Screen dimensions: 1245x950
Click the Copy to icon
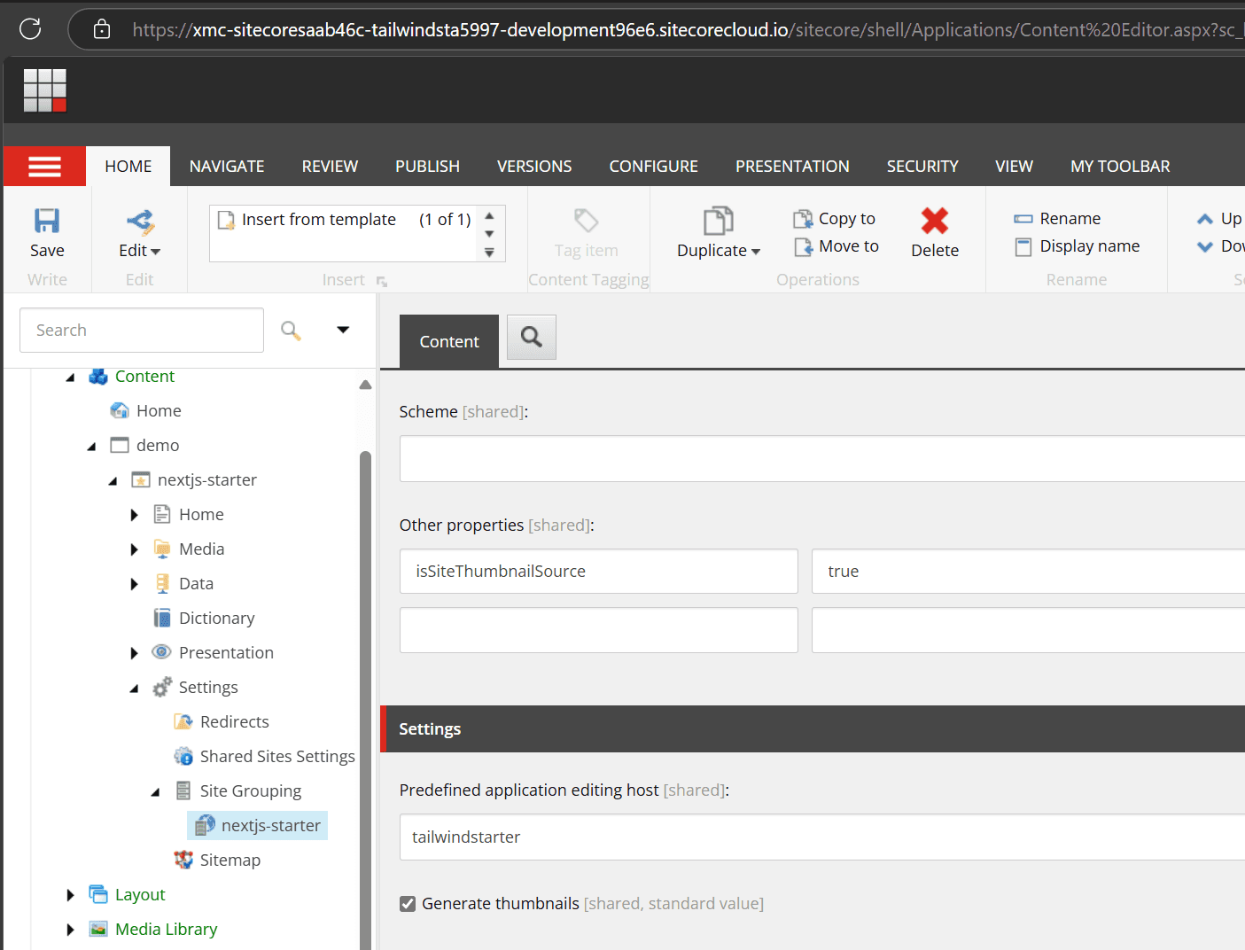click(x=802, y=219)
